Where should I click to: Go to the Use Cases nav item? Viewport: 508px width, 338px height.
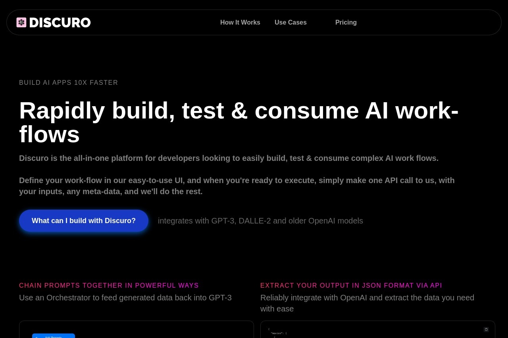[x=291, y=23]
